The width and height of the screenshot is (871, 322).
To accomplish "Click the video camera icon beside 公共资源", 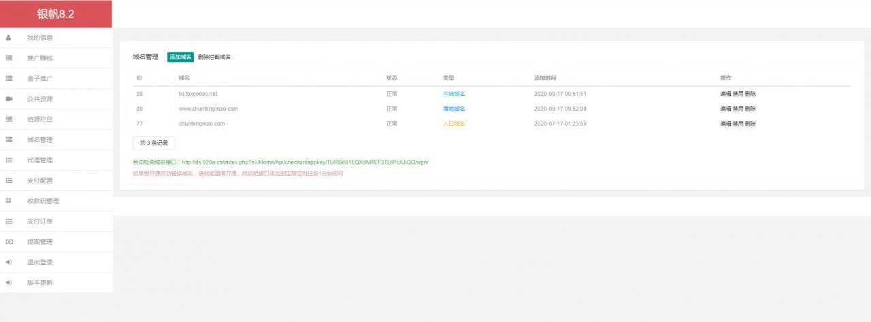I will 9,99.
